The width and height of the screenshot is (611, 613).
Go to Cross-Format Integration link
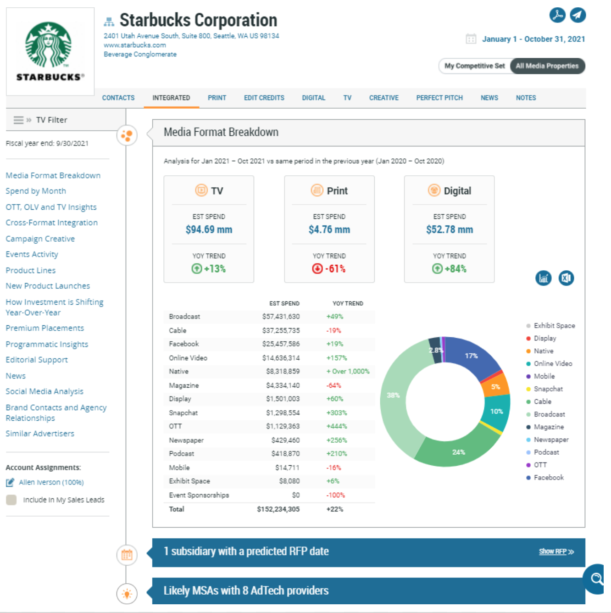(52, 223)
